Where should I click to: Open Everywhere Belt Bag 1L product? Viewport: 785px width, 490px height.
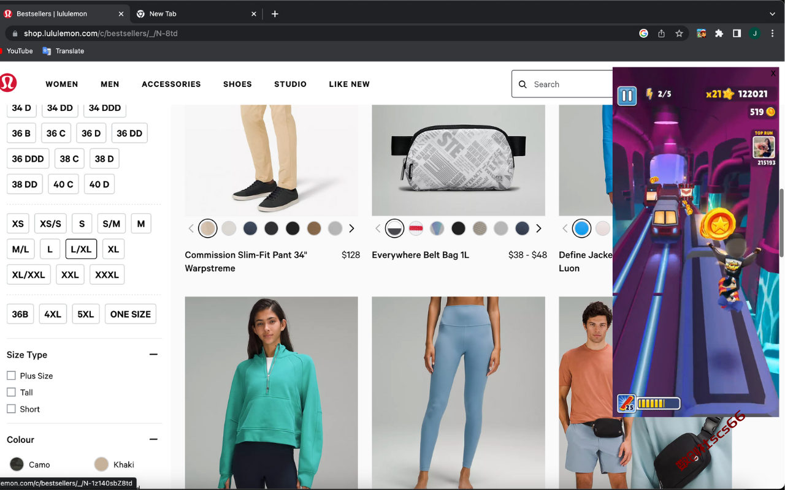tap(421, 255)
